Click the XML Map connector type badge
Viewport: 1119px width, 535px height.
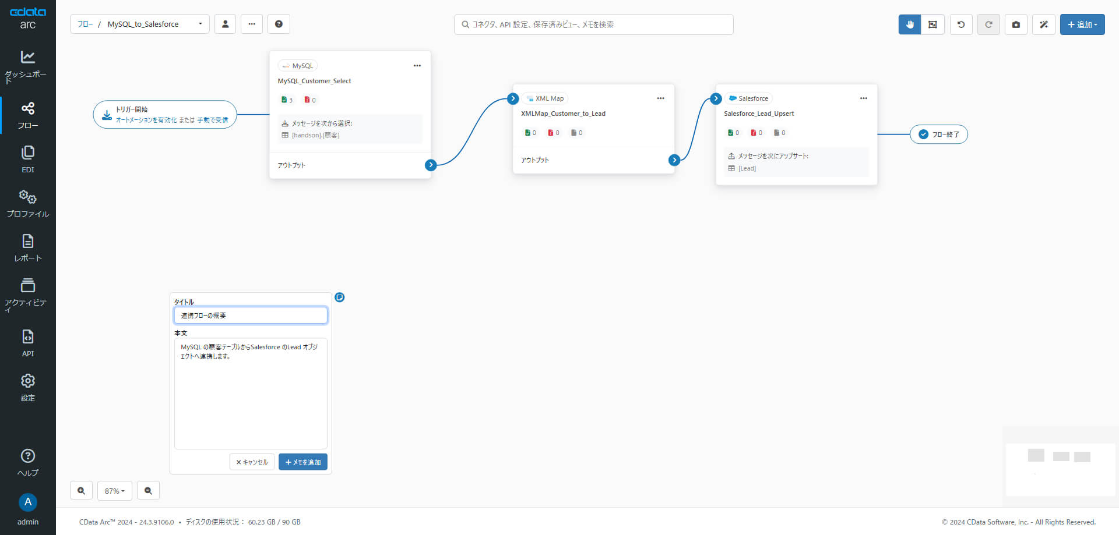[545, 98]
